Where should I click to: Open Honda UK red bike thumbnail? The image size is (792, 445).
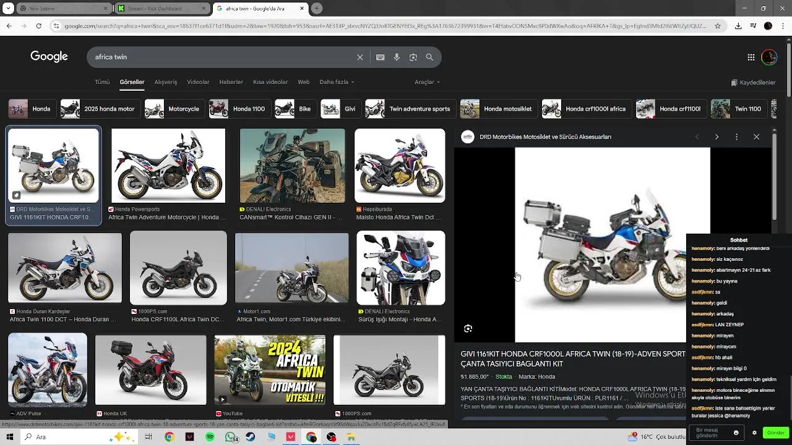click(x=150, y=370)
